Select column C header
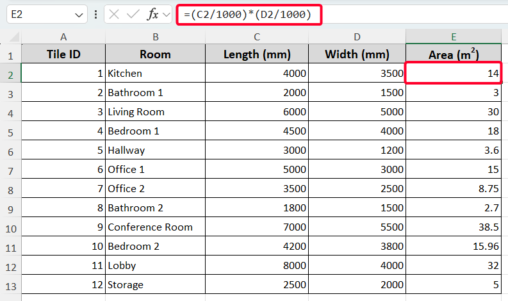Image resolution: width=508 pixels, height=301 pixels. pyautogui.click(x=256, y=36)
